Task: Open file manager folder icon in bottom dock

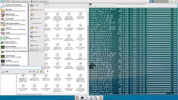Action: coord(77,97)
